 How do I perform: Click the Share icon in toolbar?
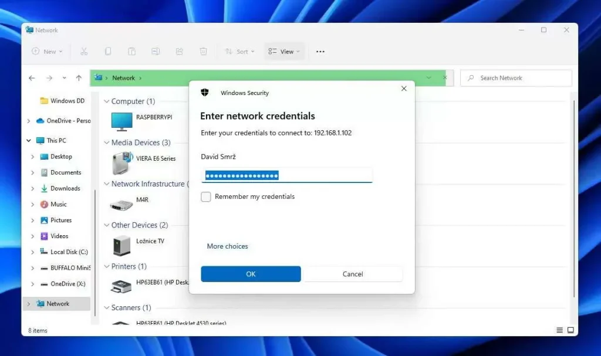coord(180,52)
